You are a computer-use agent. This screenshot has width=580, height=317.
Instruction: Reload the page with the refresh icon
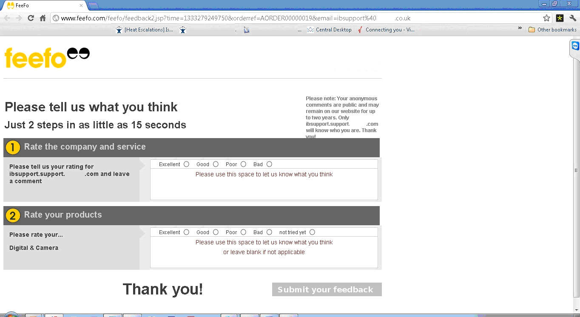tap(31, 18)
